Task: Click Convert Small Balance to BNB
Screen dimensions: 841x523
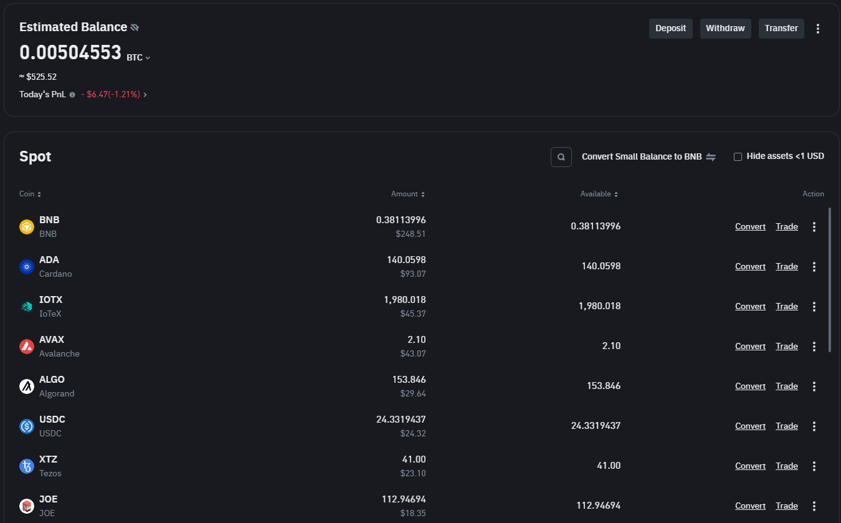Action: coord(649,157)
